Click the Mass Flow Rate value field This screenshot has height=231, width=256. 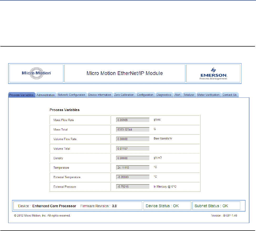pos(133,120)
